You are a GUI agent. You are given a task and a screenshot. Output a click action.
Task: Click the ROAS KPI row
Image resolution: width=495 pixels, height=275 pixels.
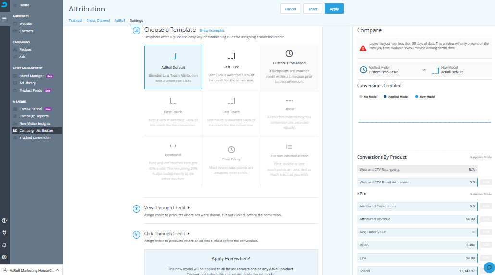[x=417, y=245]
